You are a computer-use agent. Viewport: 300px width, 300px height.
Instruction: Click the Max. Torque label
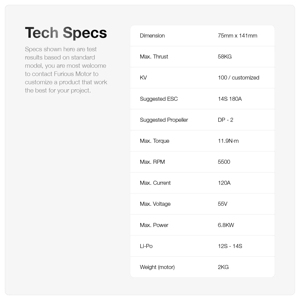[x=154, y=141]
